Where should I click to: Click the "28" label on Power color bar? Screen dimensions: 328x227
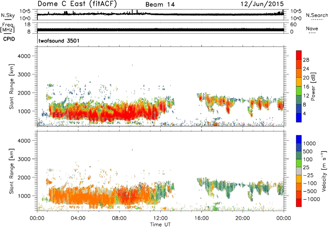(306, 60)
